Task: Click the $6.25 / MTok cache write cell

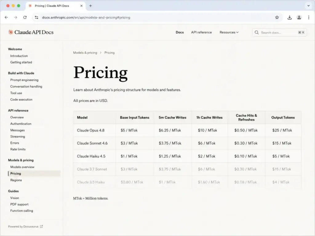Action: click(x=170, y=130)
